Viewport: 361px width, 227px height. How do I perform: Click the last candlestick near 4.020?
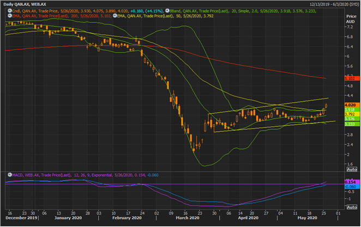pyautogui.click(x=326, y=106)
